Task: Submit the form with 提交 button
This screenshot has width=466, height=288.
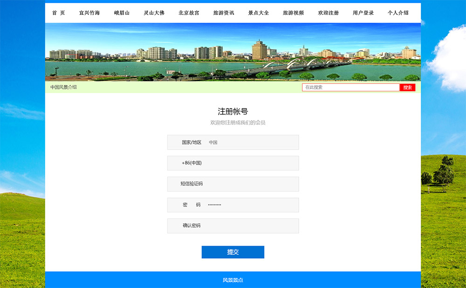Action: (x=233, y=252)
